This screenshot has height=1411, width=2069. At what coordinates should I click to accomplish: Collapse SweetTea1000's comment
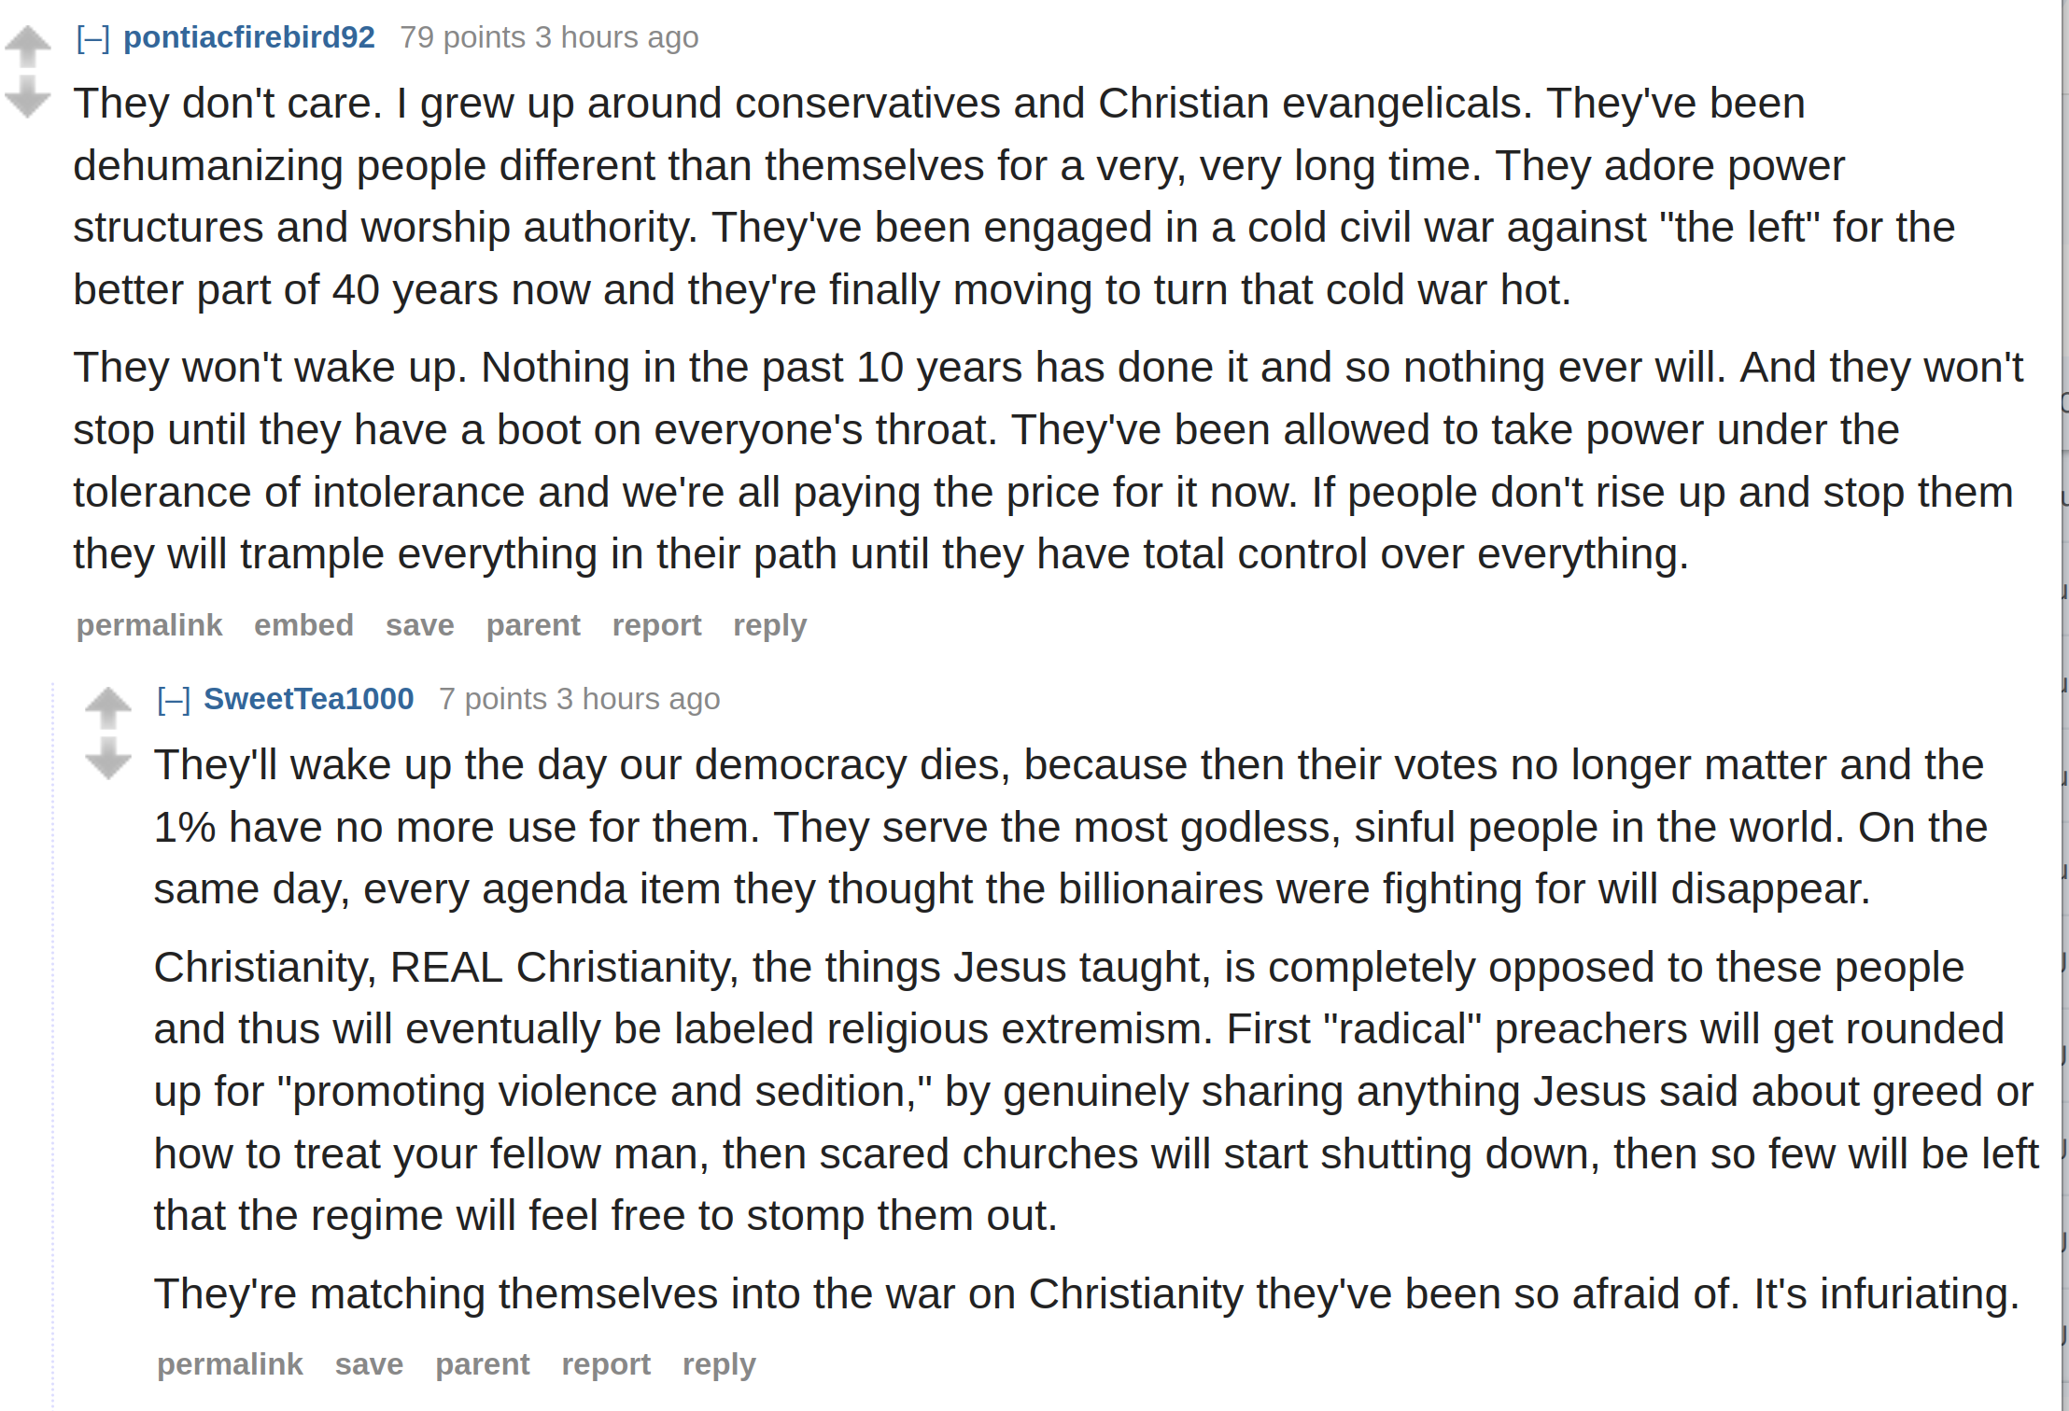(174, 700)
